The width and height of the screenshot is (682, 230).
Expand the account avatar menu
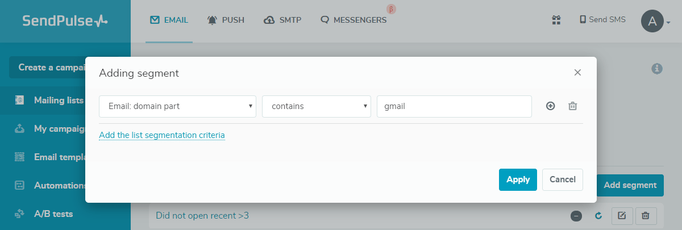point(656,22)
